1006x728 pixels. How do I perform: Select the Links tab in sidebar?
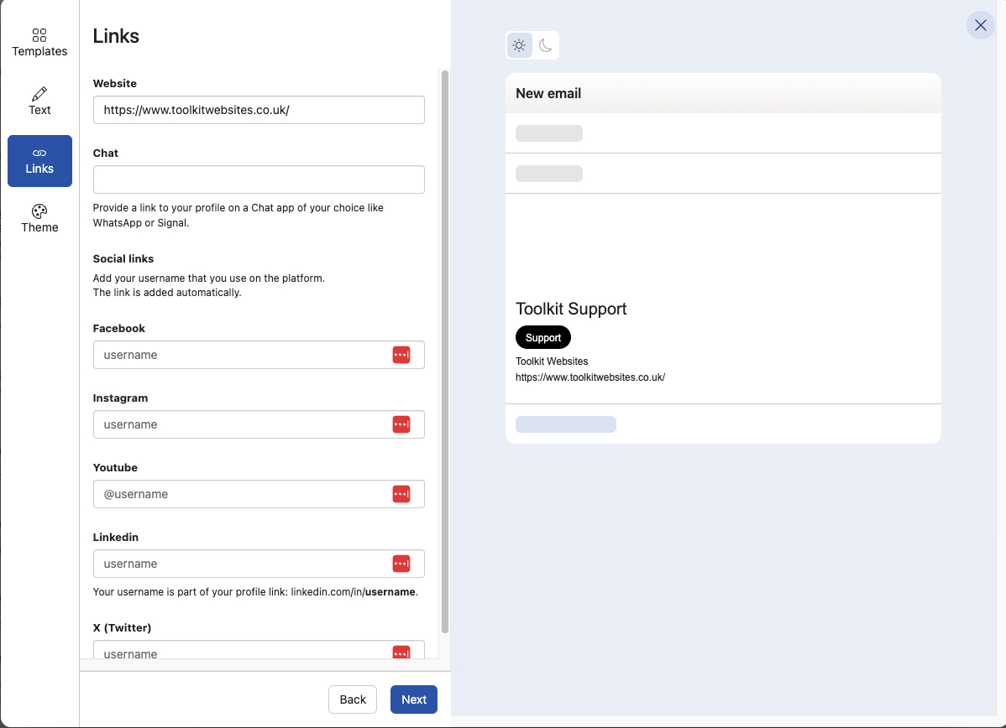pyautogui.click(x=39, y=161)
